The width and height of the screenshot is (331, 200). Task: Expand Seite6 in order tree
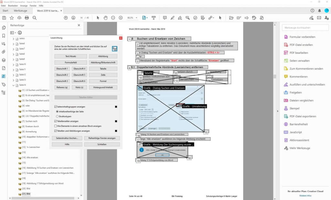(x=13, y=44)
